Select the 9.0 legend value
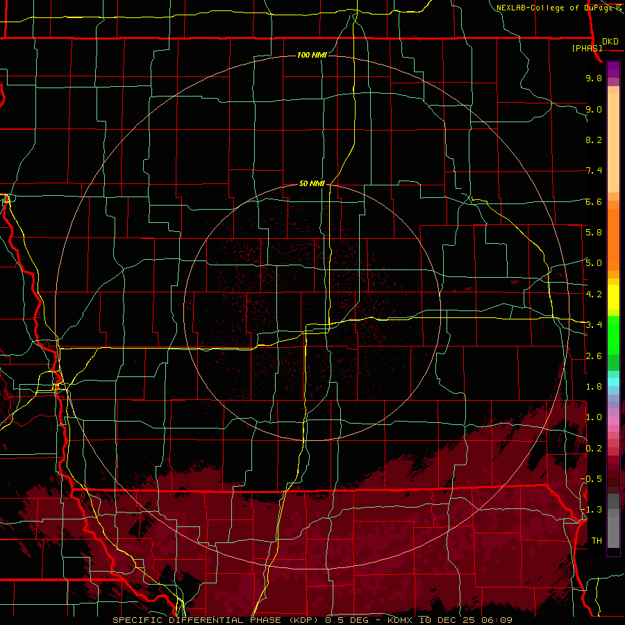 (x=594, y=109)
